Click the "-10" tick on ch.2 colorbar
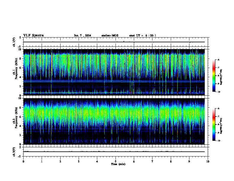The width and height of the screenshot is (234, 181). click(219, 141)
